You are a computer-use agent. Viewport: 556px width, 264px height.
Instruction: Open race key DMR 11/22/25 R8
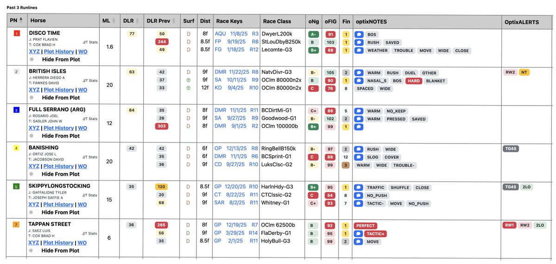[237, 72]
